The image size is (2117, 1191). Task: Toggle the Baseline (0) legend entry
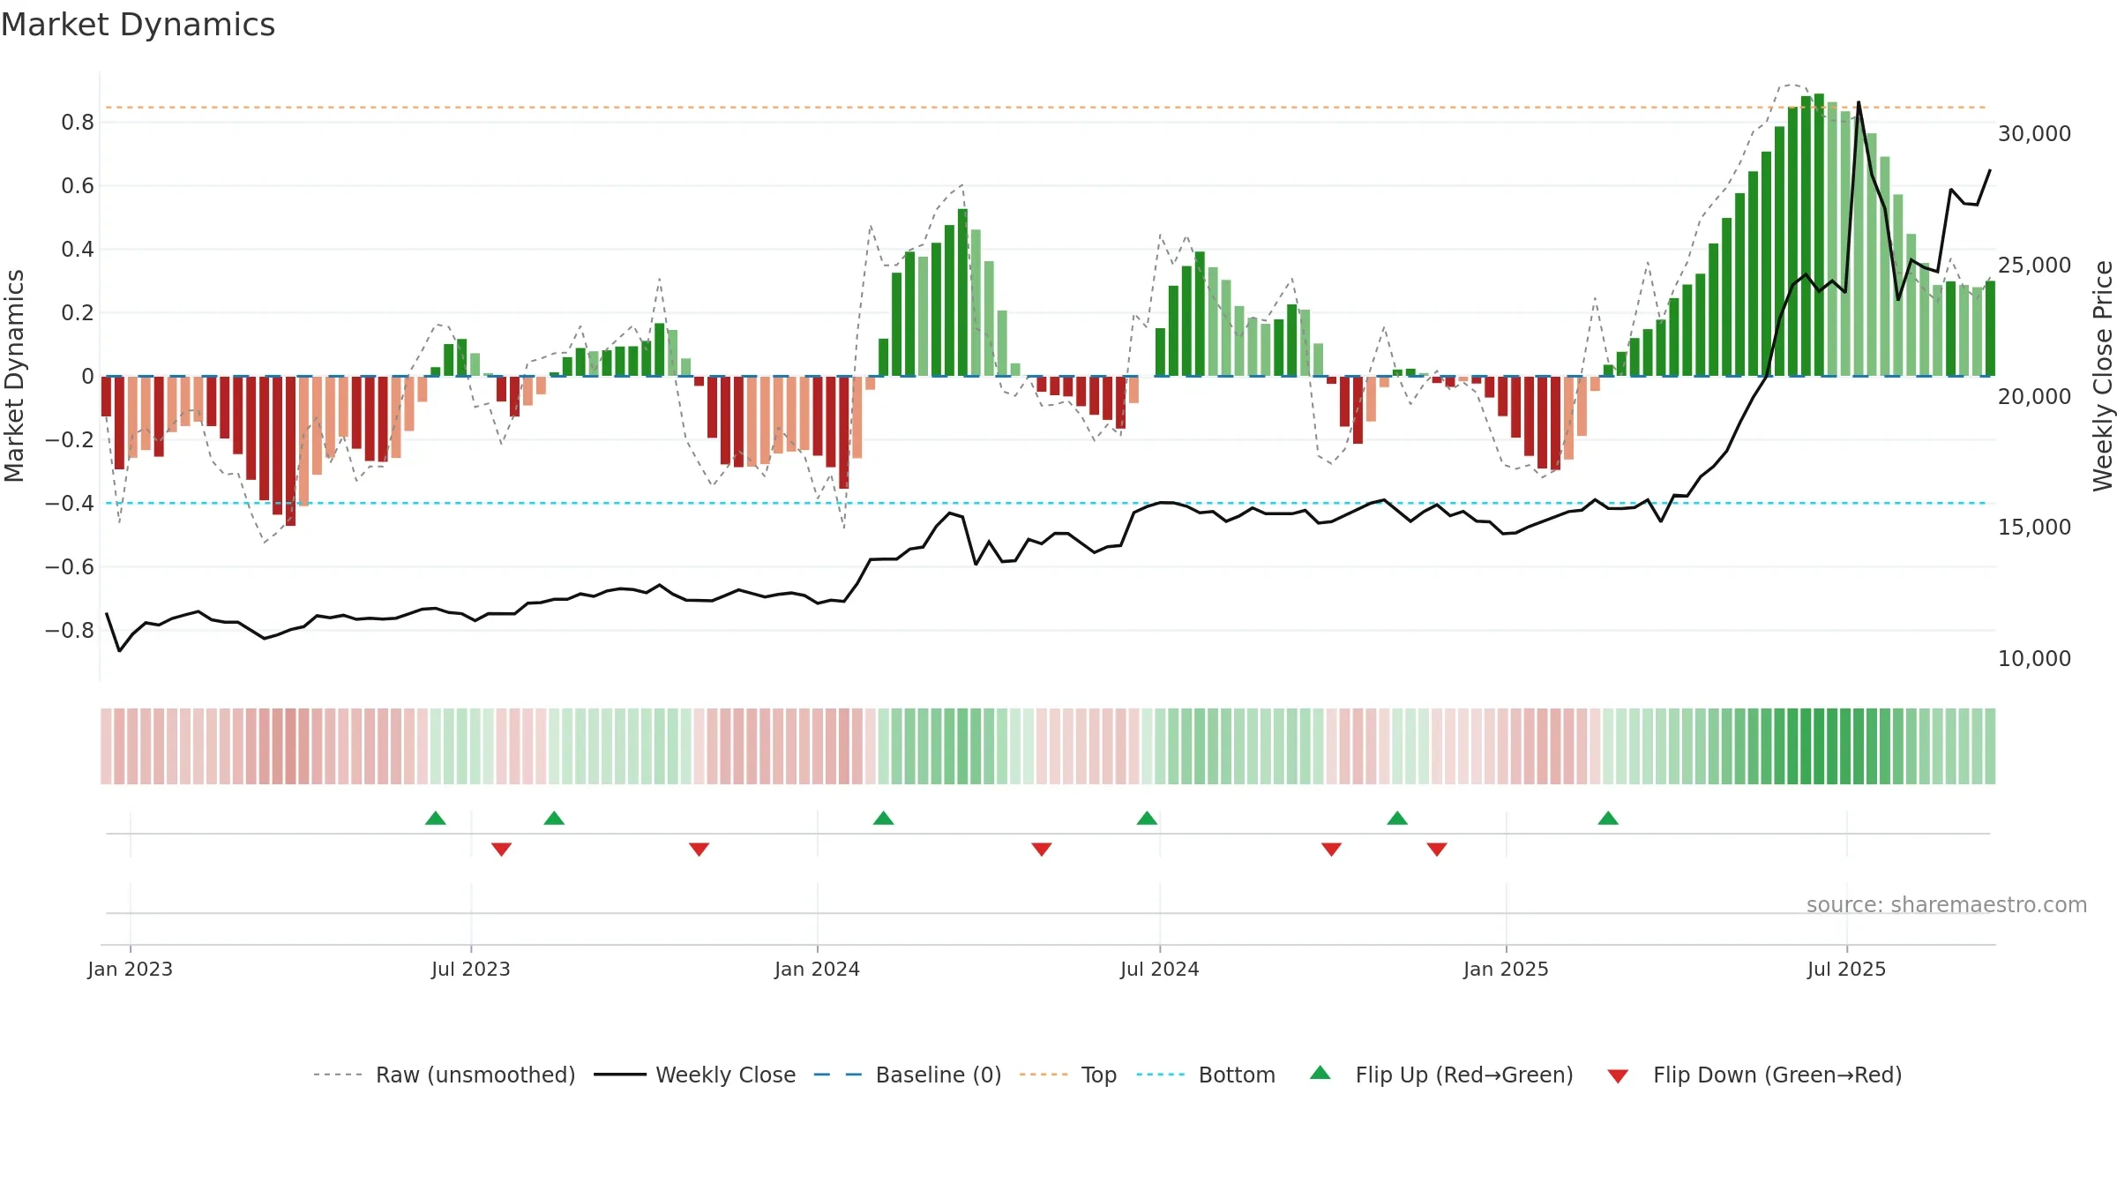[908, 1075]
